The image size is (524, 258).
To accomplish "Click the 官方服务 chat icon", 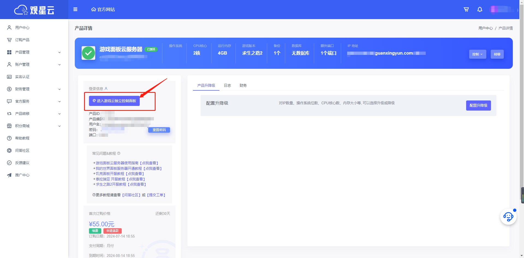I will [x=9, y=101].
